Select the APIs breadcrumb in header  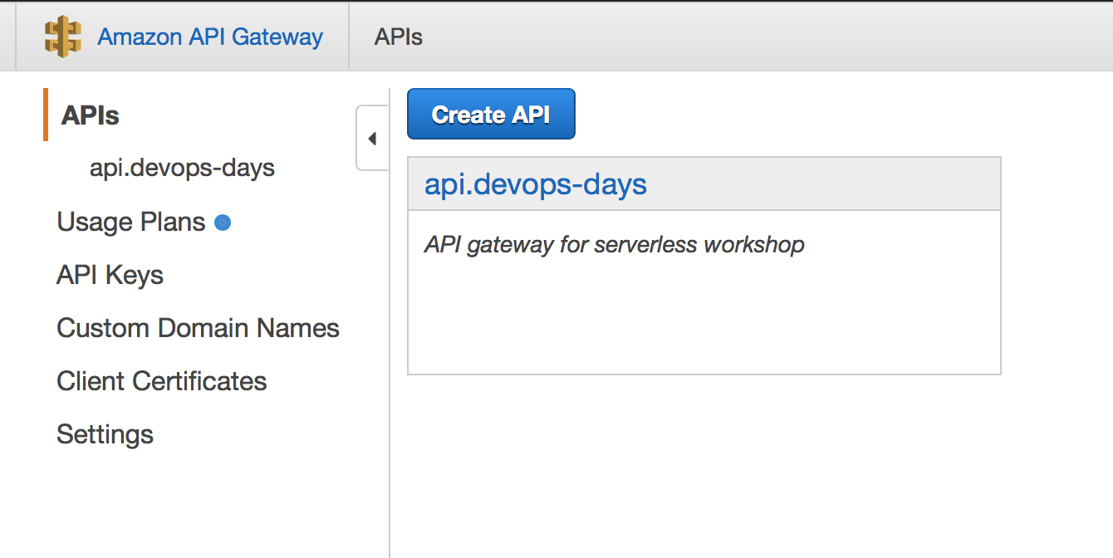(x=399, y=37)
